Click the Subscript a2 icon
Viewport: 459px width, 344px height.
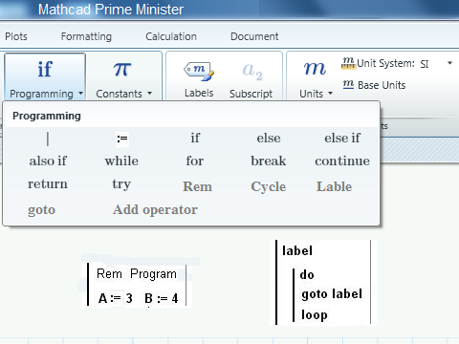click(252, 71)
